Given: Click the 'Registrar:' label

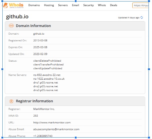Looking at the screenshot, I should 15,109.
